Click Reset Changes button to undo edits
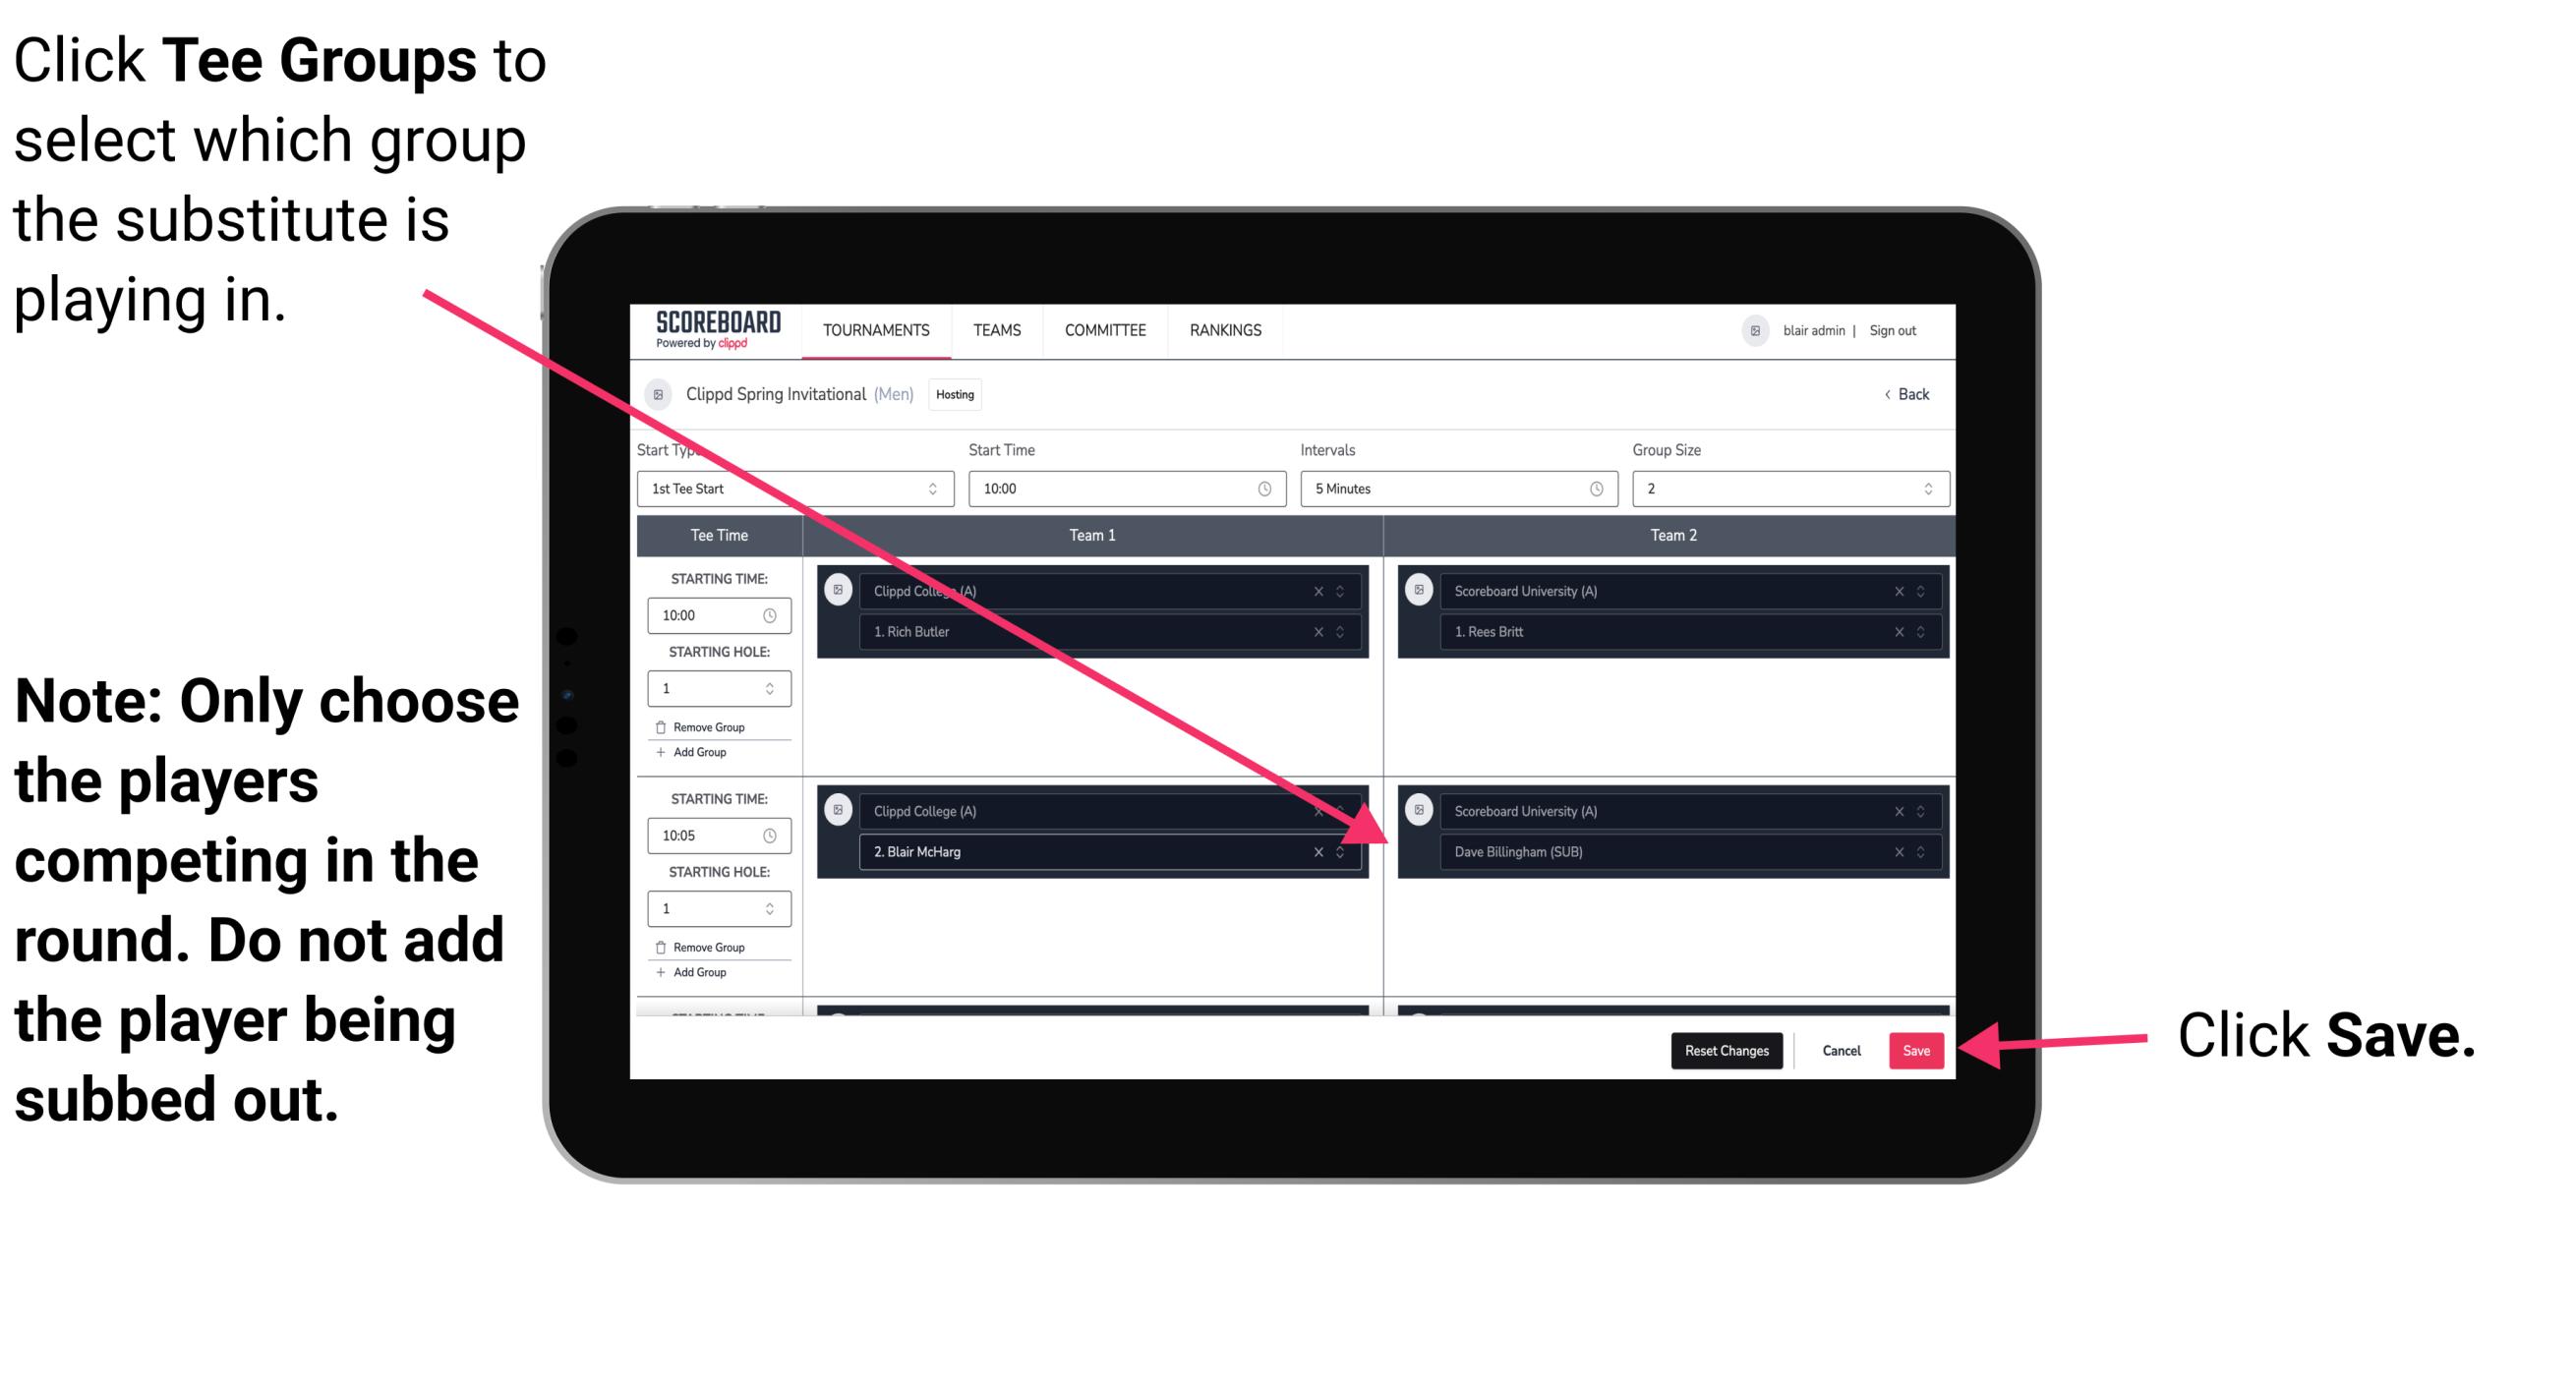Viewport: 2576px width, 1385px height. coord(1722,1051)
